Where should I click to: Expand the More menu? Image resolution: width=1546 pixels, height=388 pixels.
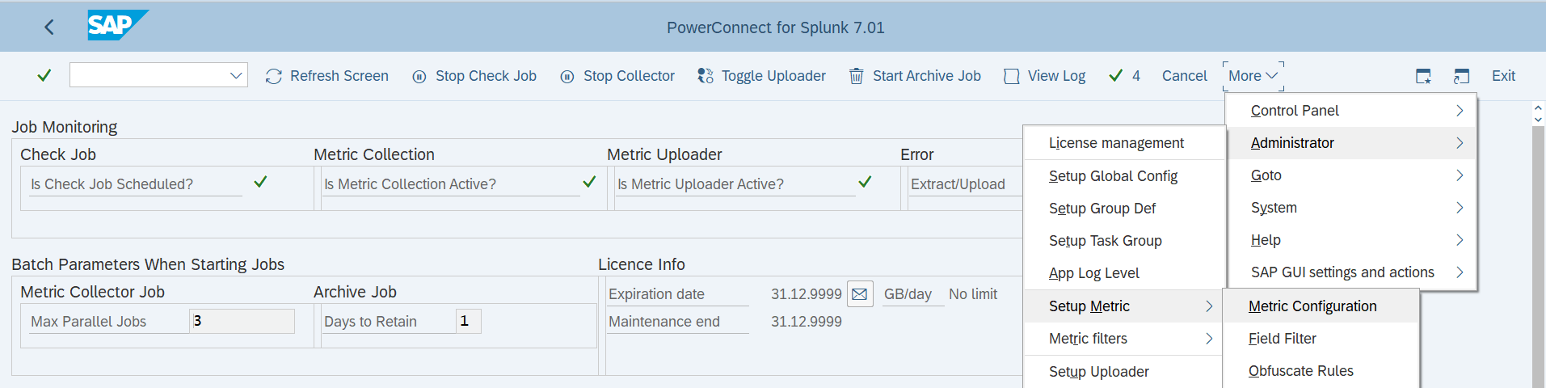tap(1253, 76)
